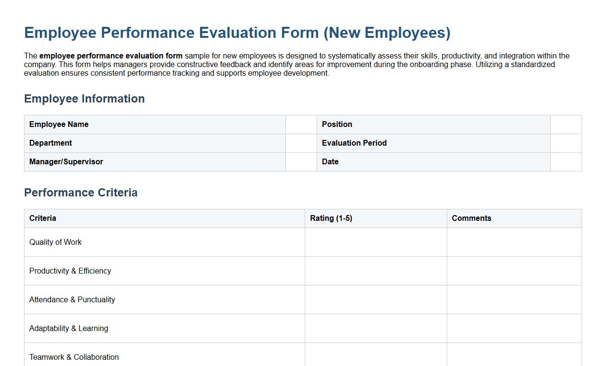Image resolution: width=606 pixels, height=366 pixels.
Task: Select the Rating cell for Adaptability & Learning
Action: point(376,328)
